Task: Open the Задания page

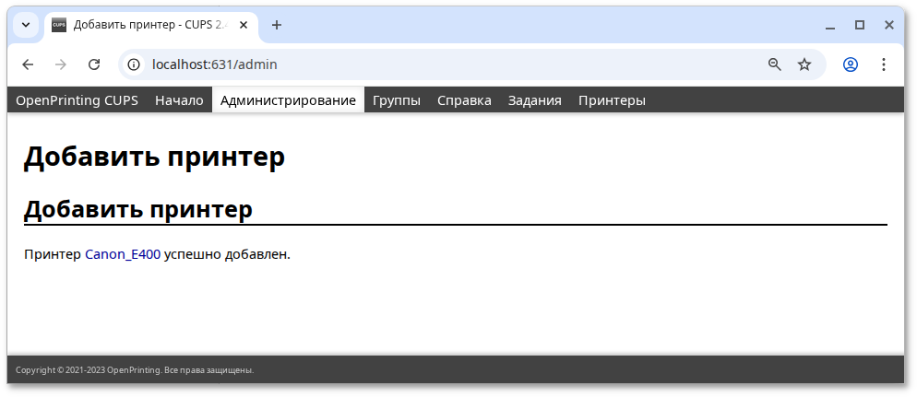Action: [534, 100]
